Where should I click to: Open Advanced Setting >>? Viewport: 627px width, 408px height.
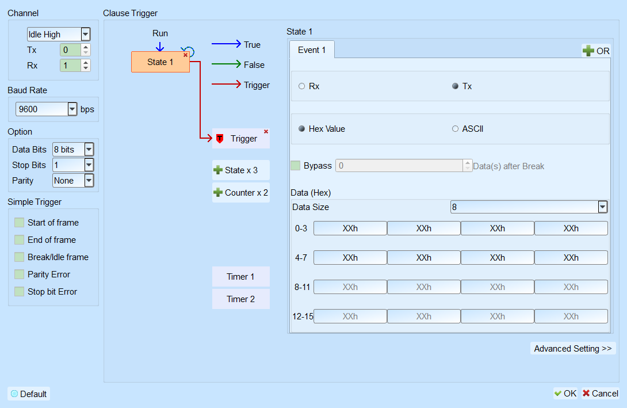pyautogui.click(x=573, y=348)
